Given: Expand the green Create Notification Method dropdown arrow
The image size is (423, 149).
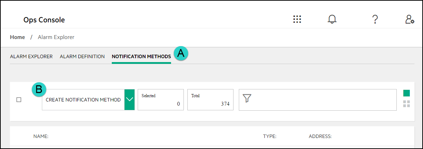Looking at the screenshot, I should click(x=130, y=100).
